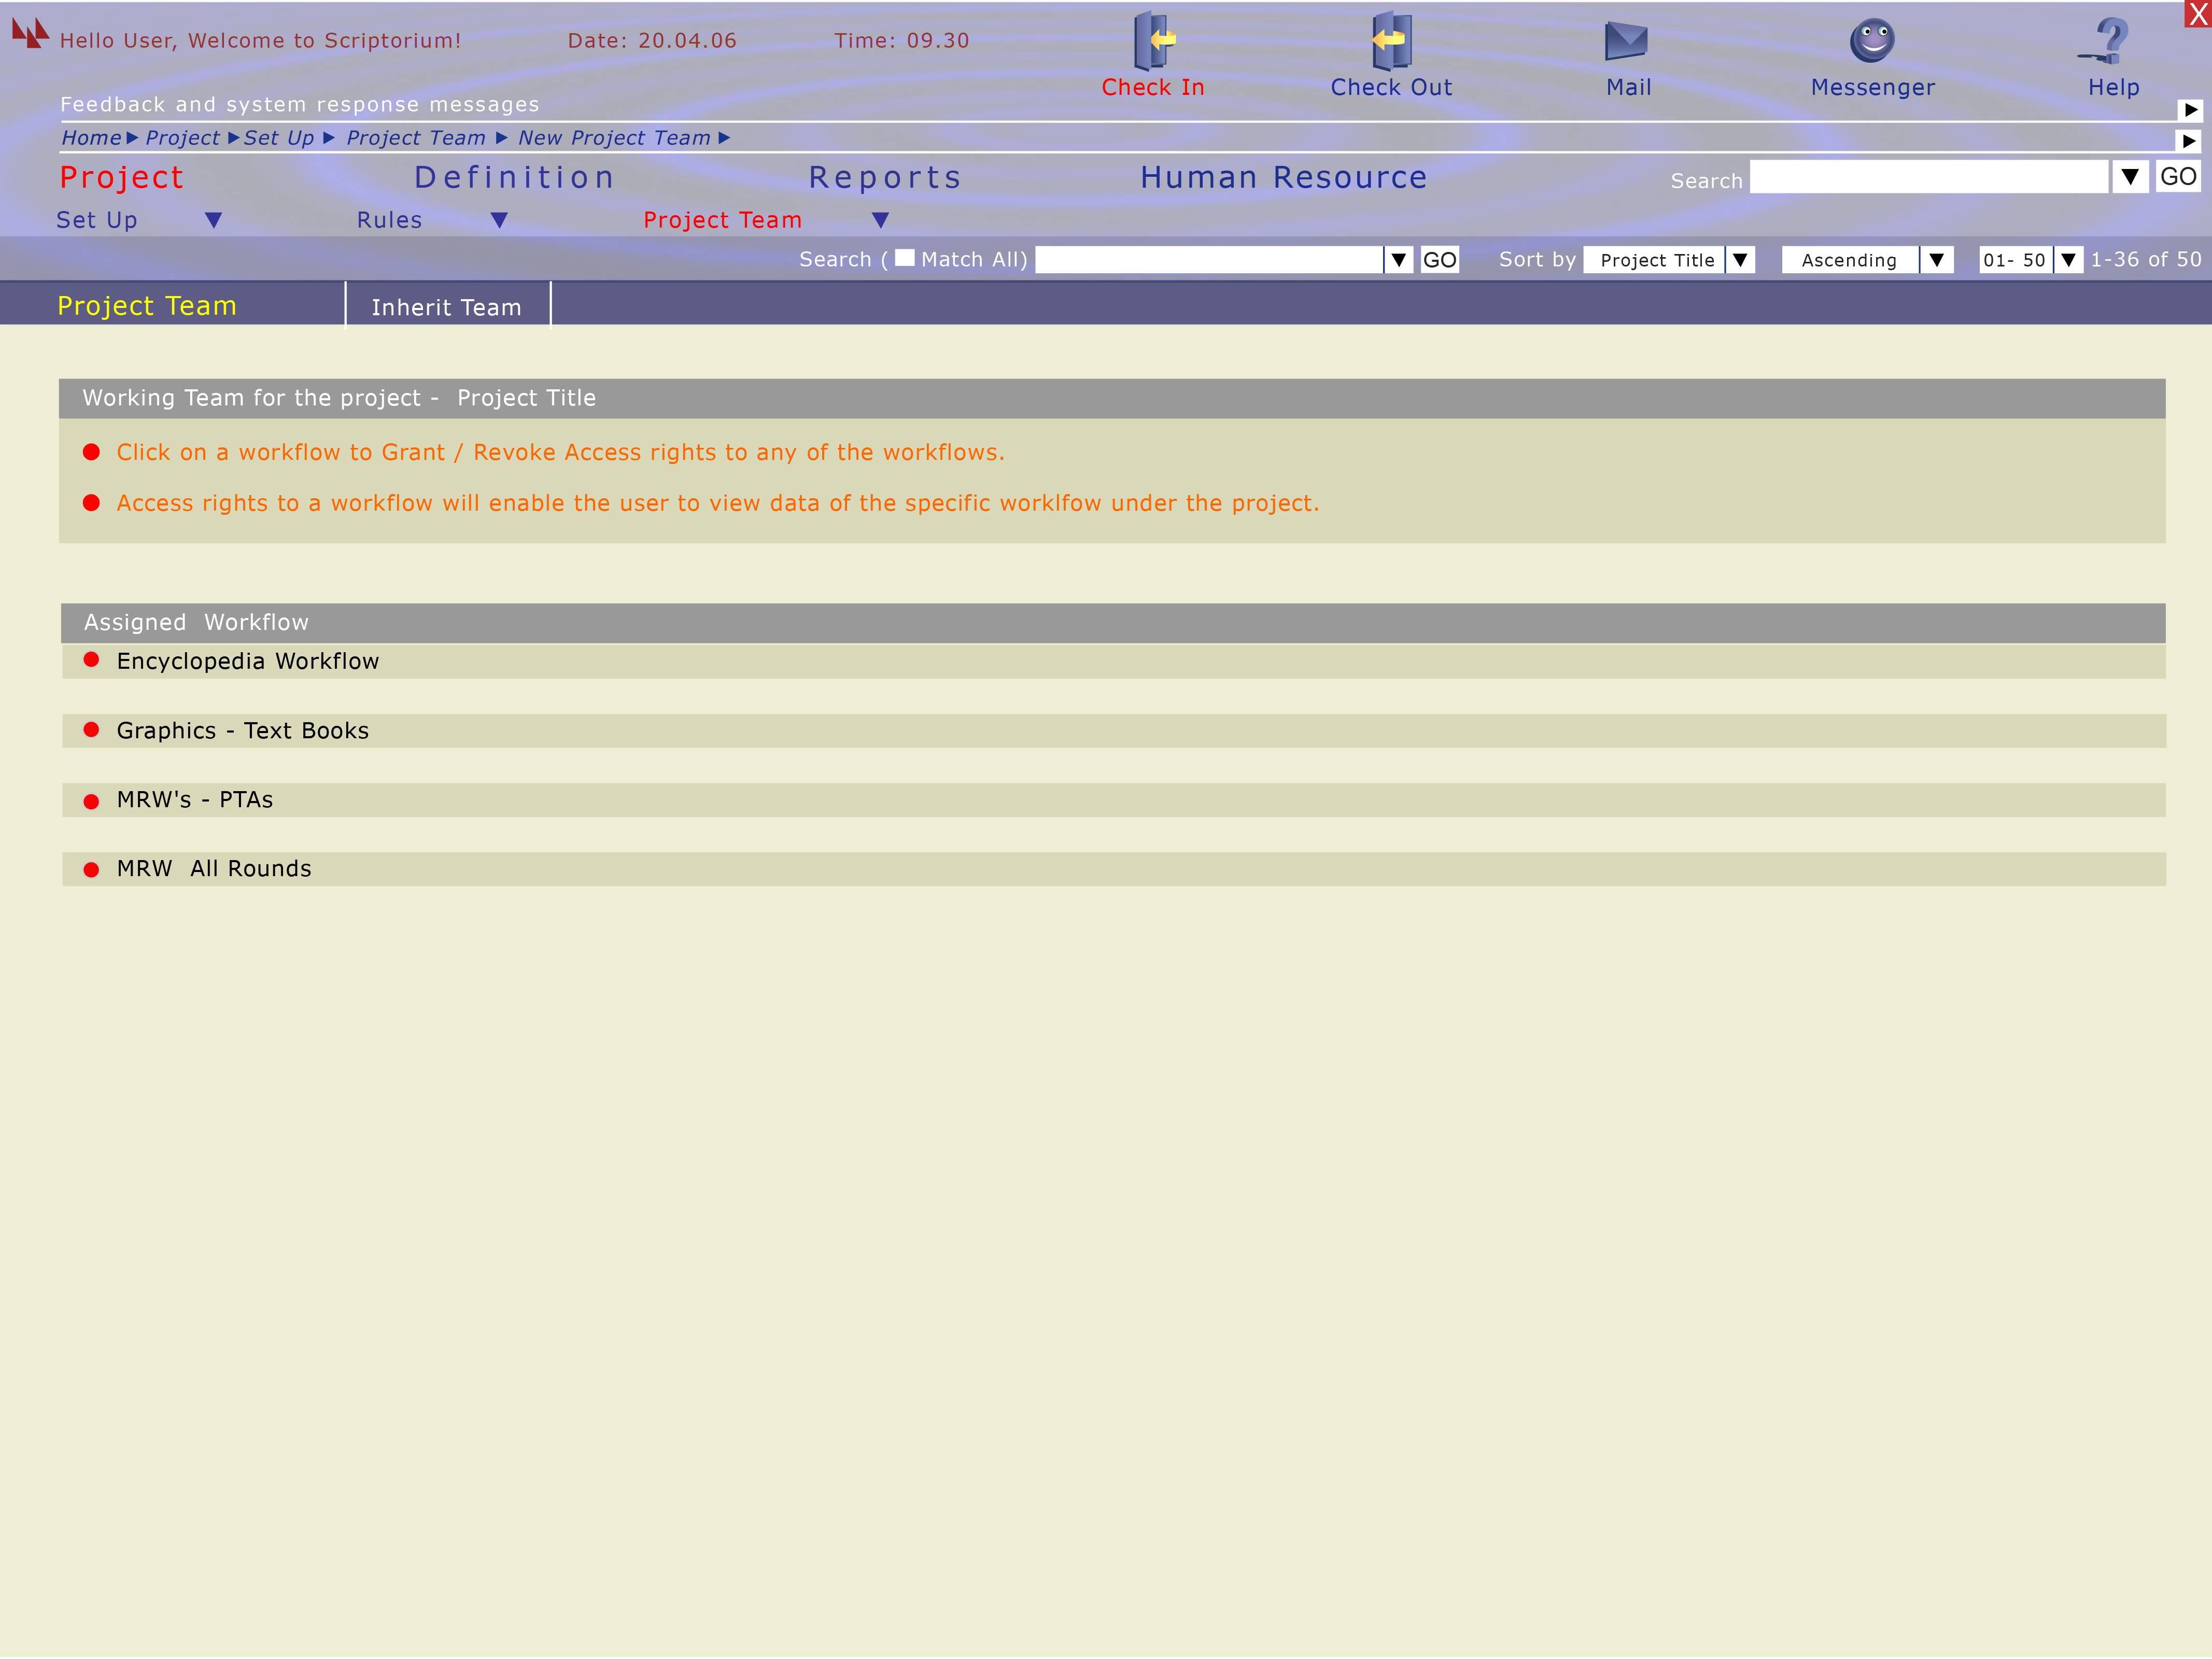Switch to the Inherit Team tab

coord(446,307)
